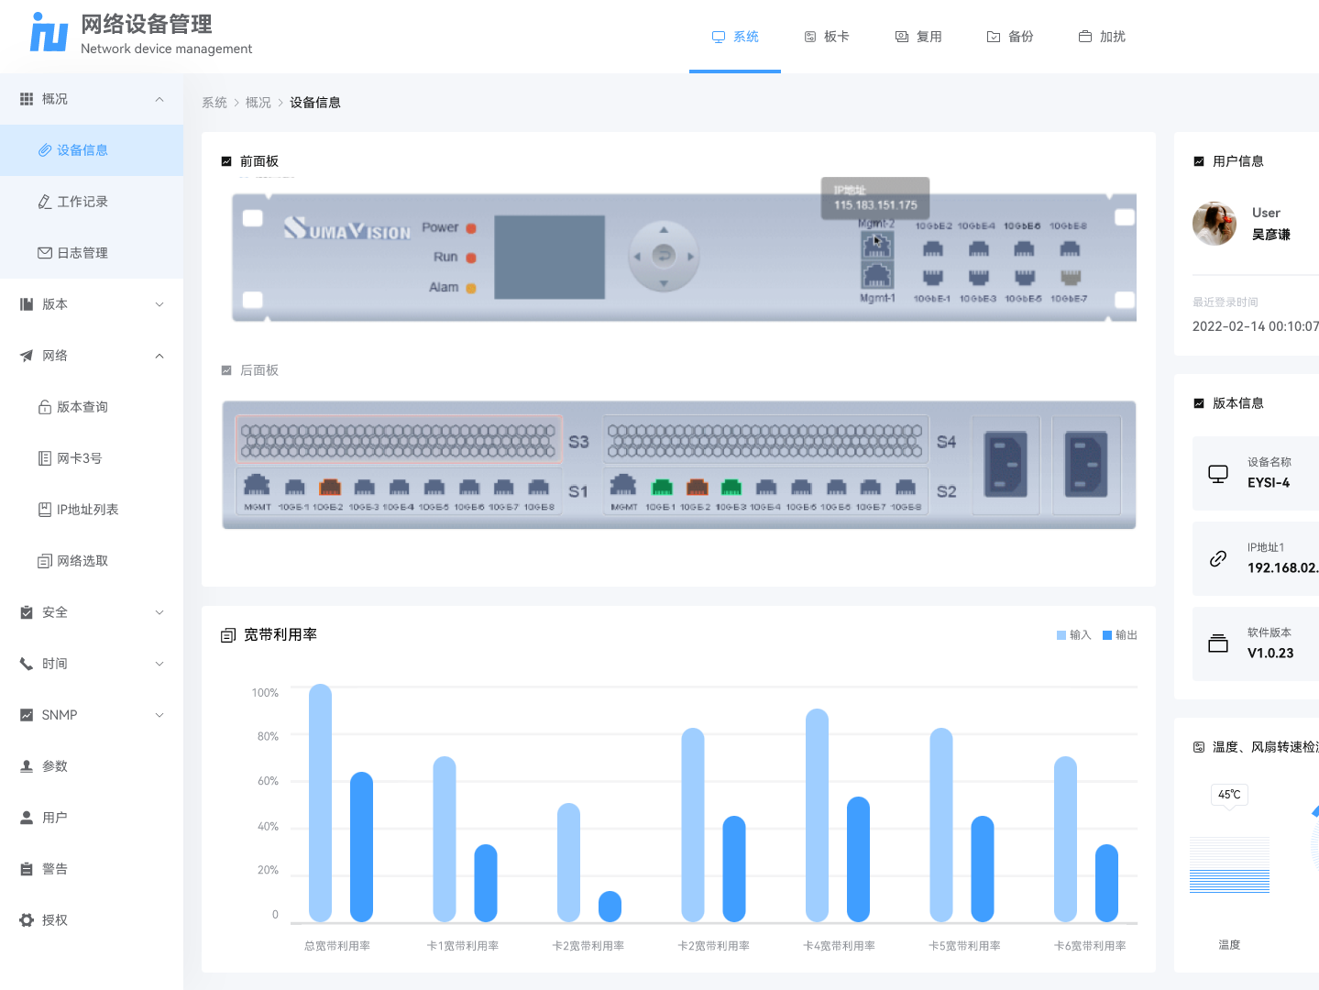Collapse the 网络 sidebar section
Viewport: 1319px width, 990px height.
tap(92, 356)
